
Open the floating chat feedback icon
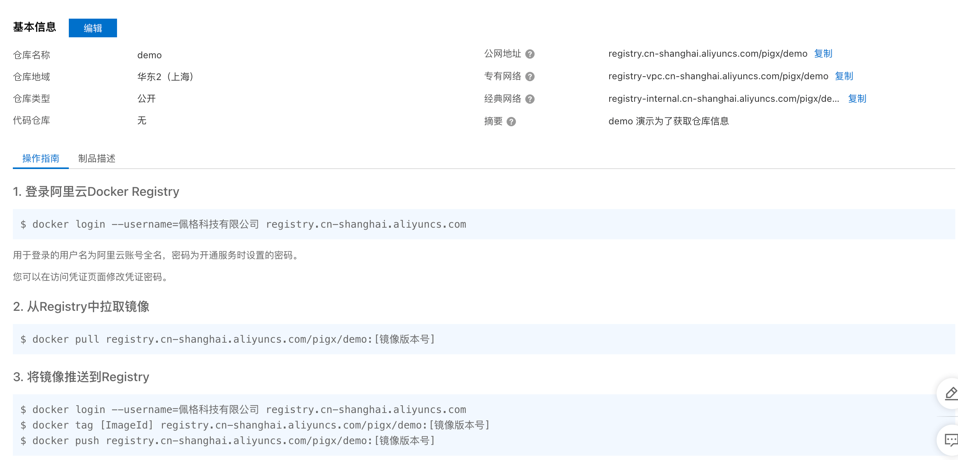click(950, 440)
